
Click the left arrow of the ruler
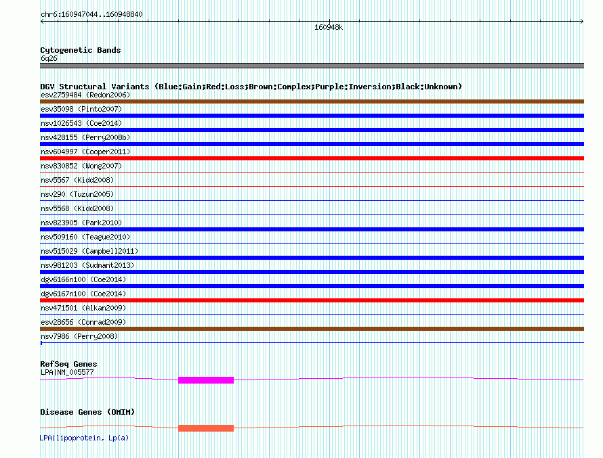tap(42, 22)
